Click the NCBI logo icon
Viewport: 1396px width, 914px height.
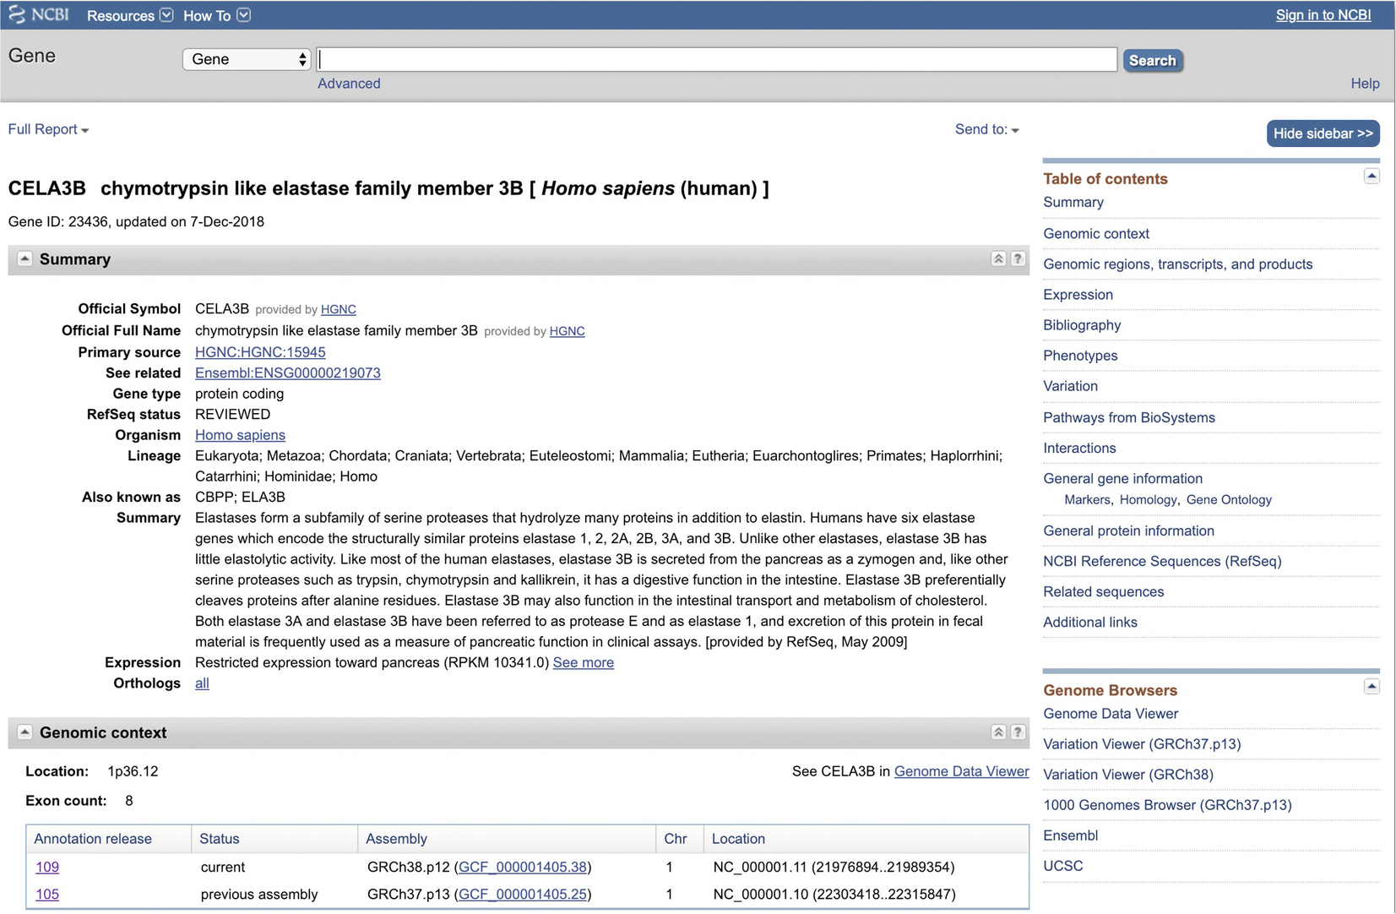click(39, 14)
